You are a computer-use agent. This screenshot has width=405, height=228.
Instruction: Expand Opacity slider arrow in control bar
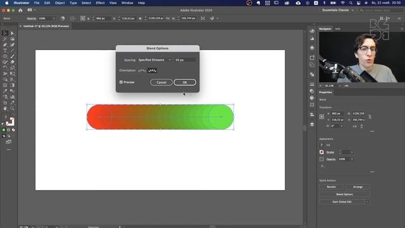54,18
